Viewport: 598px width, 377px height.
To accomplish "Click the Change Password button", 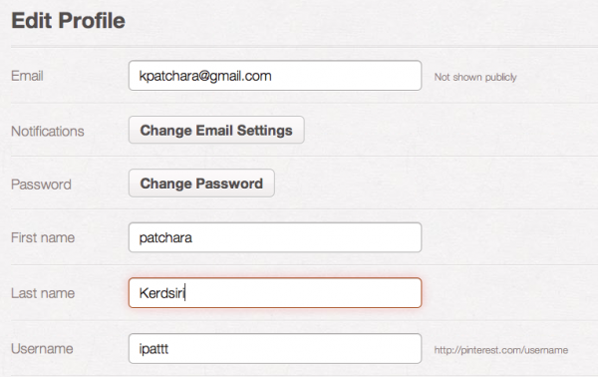I will [x=201, y=184].
